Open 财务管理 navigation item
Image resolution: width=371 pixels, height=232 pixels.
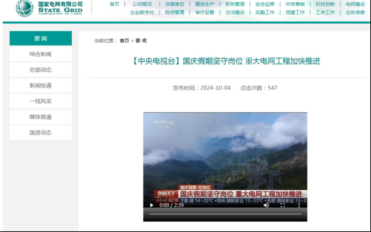pyautogui.click(x=235, y=4)
